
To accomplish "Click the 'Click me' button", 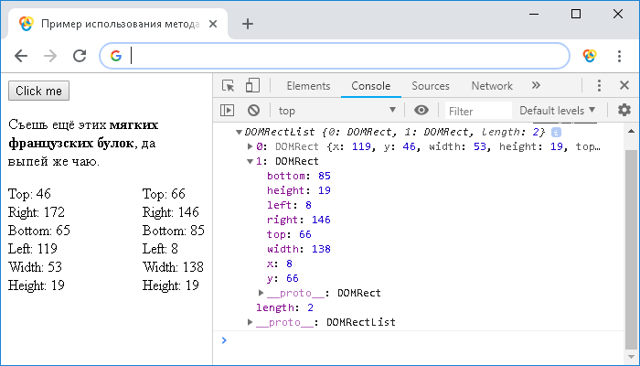I will [38, 91].
